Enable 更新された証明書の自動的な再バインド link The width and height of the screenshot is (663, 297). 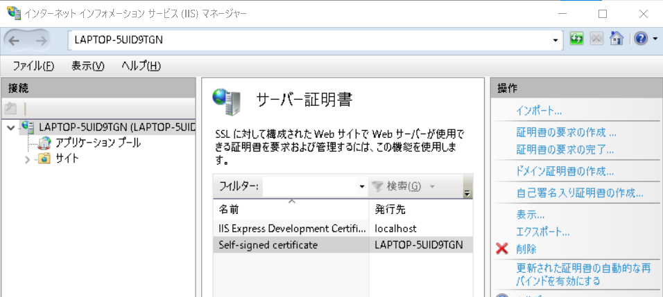(583, 274)
